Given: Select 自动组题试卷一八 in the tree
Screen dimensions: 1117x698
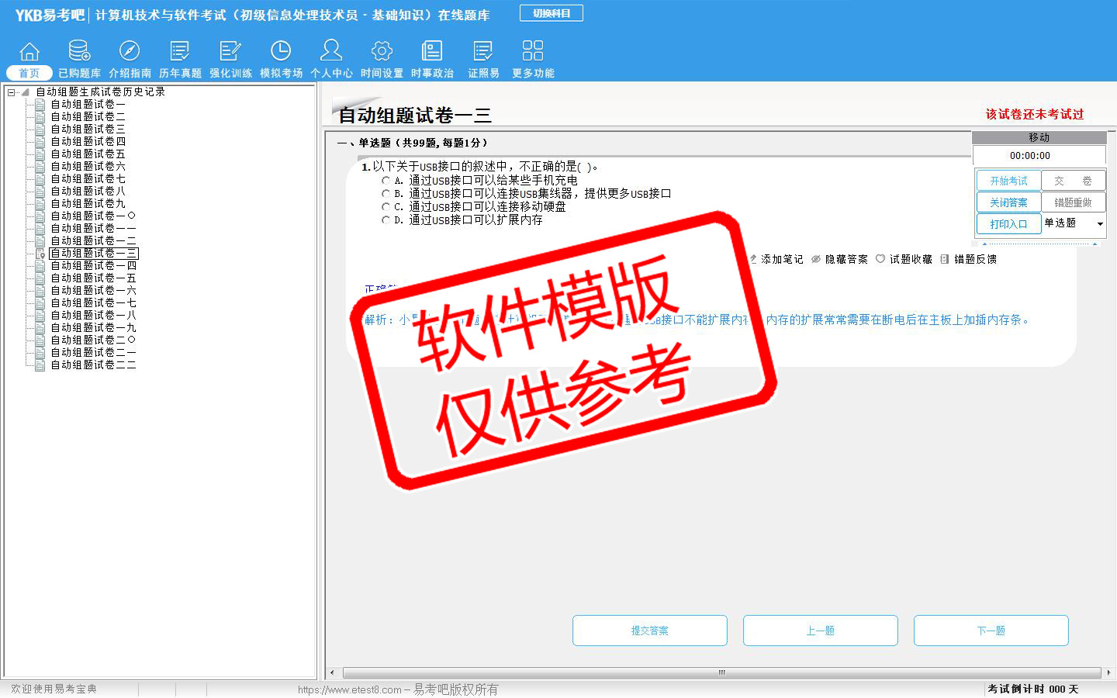Looking at the screenshot, I should [x=93, y=315].
